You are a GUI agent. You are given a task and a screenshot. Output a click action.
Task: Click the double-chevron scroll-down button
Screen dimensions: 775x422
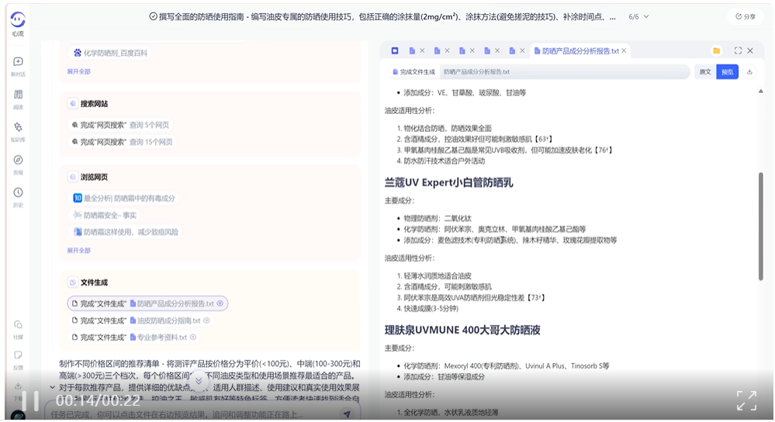tap(198, 381)
